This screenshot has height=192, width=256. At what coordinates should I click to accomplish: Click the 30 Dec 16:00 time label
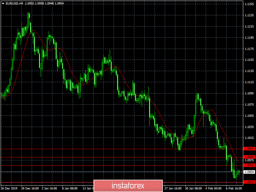30,188
